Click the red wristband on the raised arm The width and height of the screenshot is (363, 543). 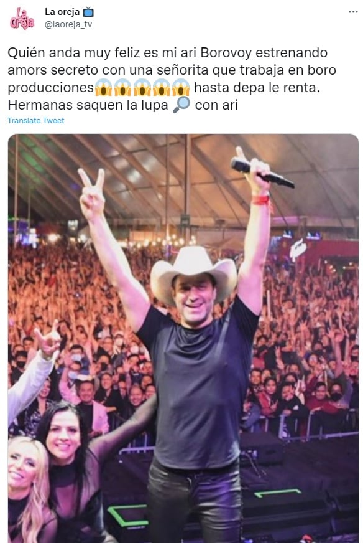[260, 200]
